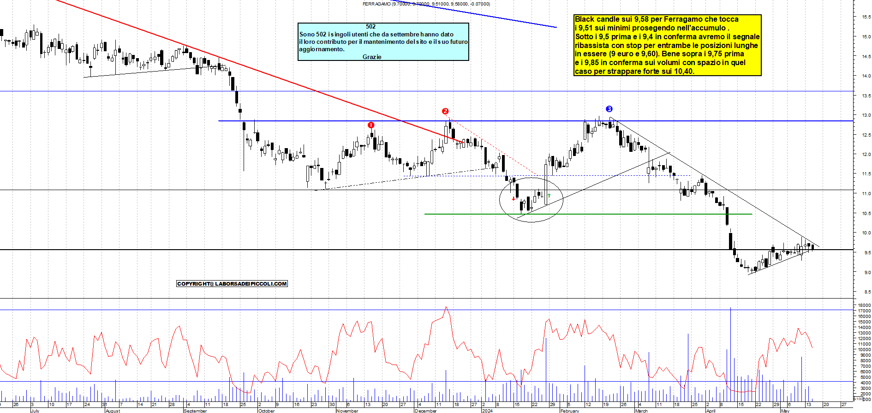The image size is (872, 413).
Task: Click the 11.0 price axis label
Action: 866,194
